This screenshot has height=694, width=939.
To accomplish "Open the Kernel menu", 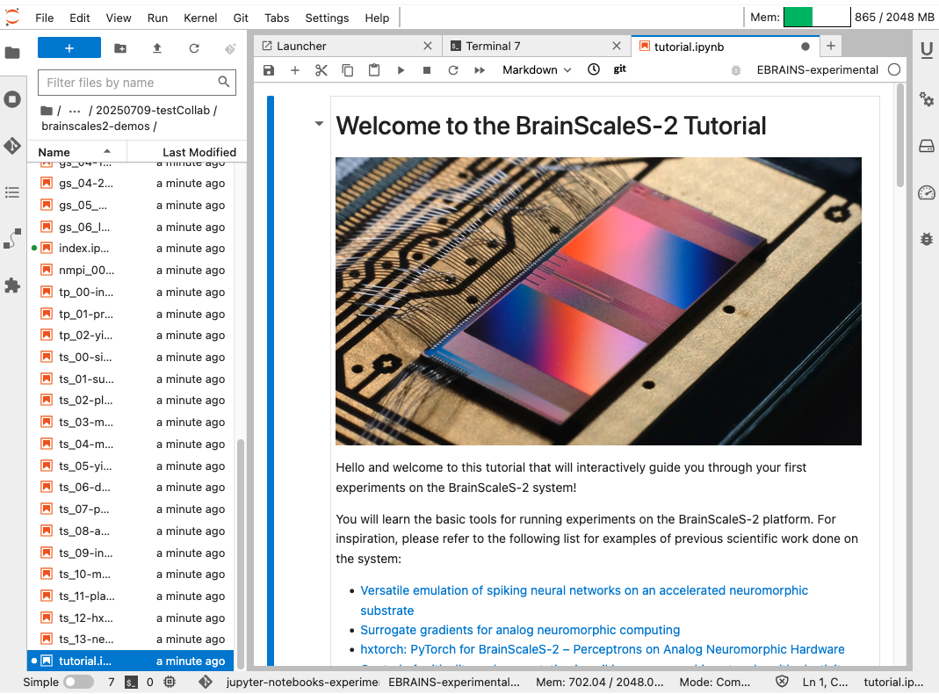I will tap(200, 18).
